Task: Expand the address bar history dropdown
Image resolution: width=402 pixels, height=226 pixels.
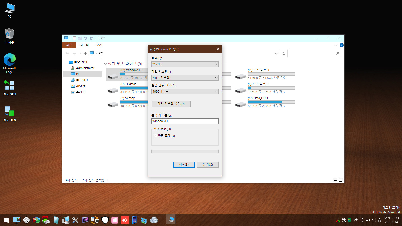Action: [x=276, y=53]
